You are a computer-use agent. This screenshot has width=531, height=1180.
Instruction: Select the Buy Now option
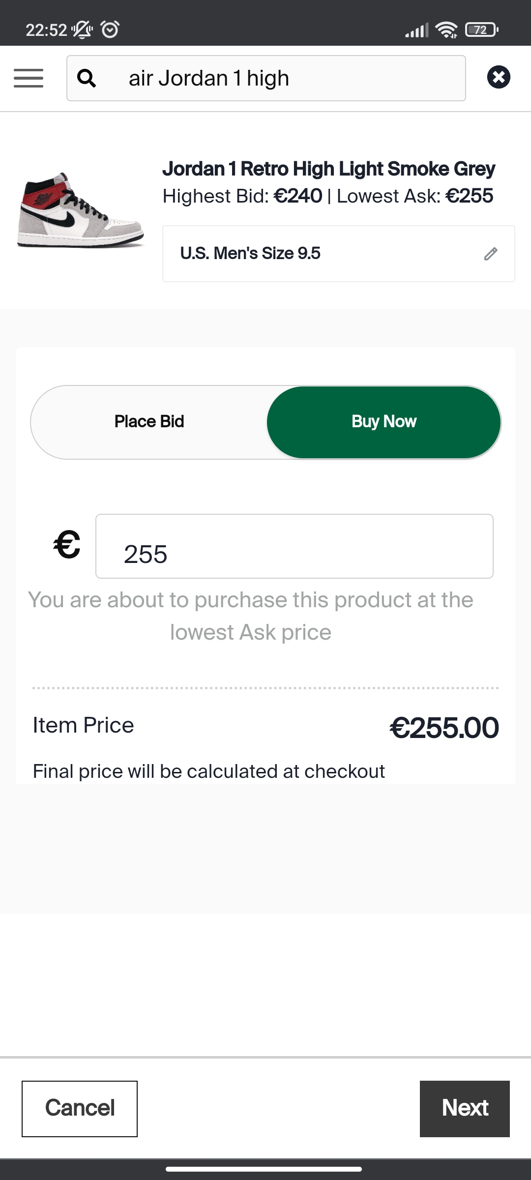(384, 422)
